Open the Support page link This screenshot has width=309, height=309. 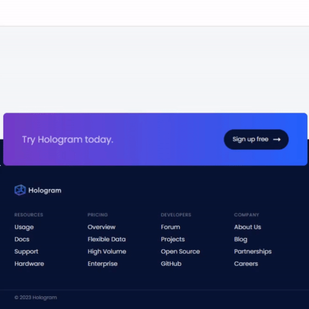point(26,252)
